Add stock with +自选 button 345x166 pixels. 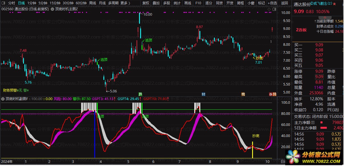[272, 3]
